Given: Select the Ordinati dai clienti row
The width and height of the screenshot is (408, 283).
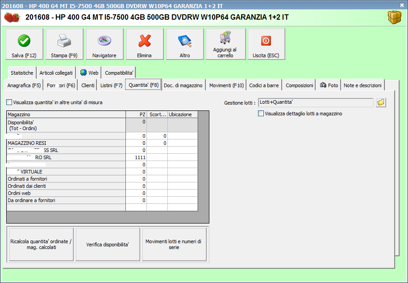Looking at the screenshot, I should (102, 186).
